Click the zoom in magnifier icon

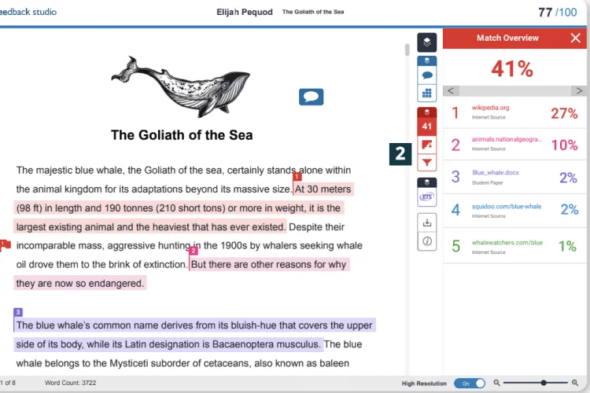coord(574,383)
